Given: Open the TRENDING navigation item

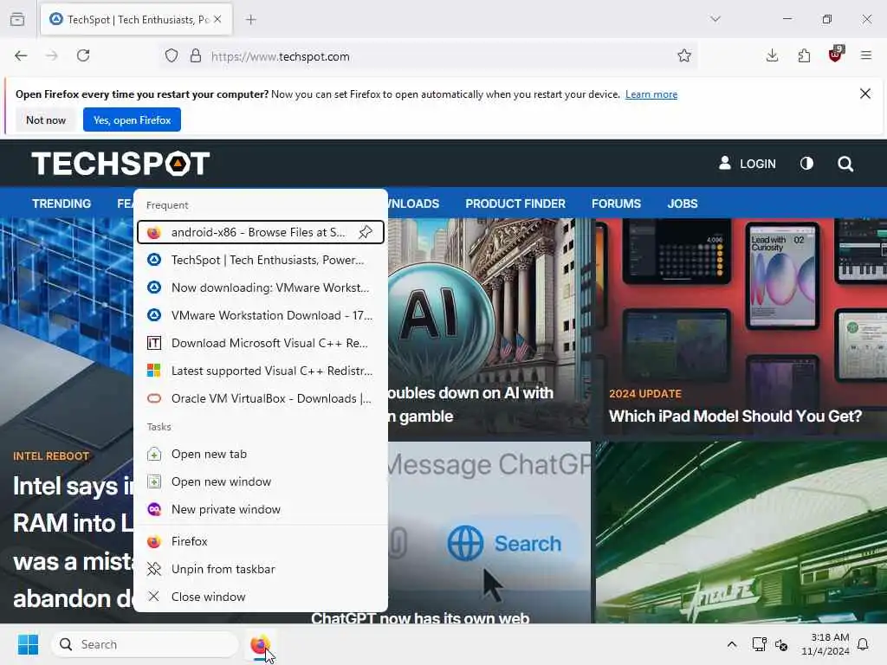Looking at the screenshot, I should pos(62,203).
